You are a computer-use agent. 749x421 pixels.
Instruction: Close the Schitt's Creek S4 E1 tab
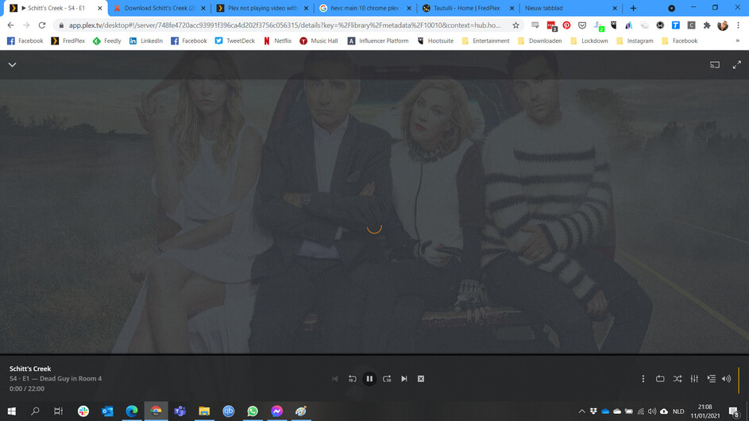[100, 8]
